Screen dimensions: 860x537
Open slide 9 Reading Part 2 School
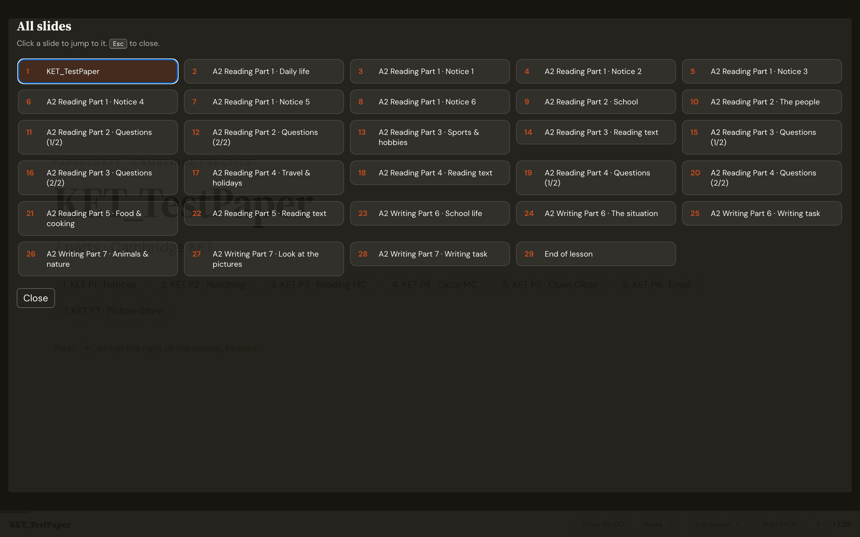point(596,102)
